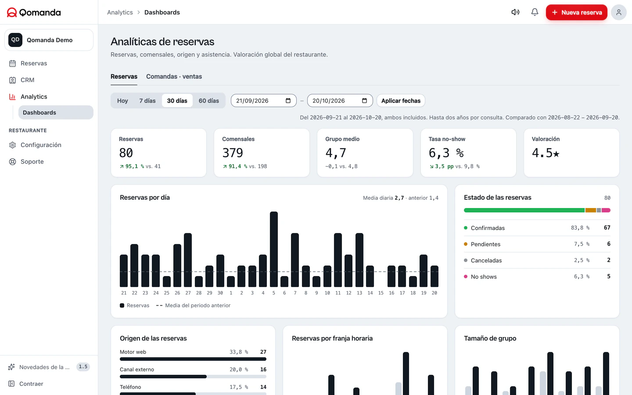Viewport: 632px width, 395px height.
Task: Click the Configuración gear icon
Action: (x=12, y=145)
